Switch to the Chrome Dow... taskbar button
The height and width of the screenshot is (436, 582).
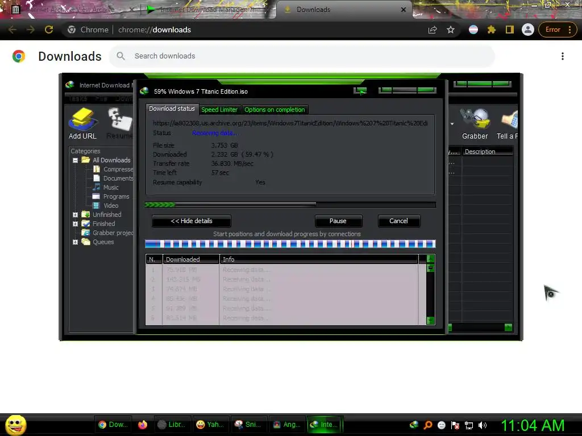click(114, 425)
